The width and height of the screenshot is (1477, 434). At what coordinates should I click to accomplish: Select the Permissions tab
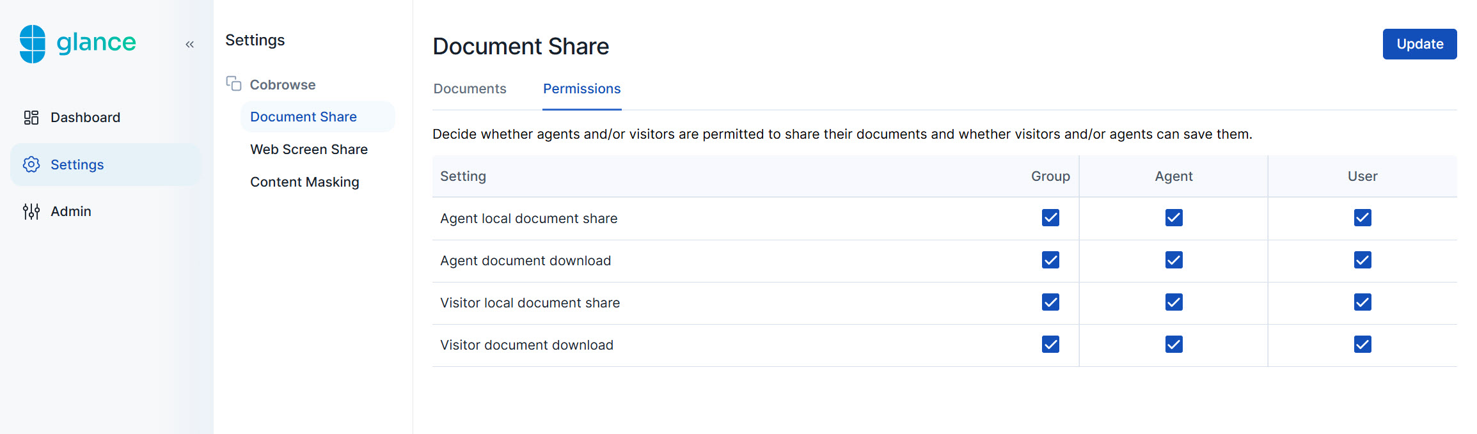point(581,89)
